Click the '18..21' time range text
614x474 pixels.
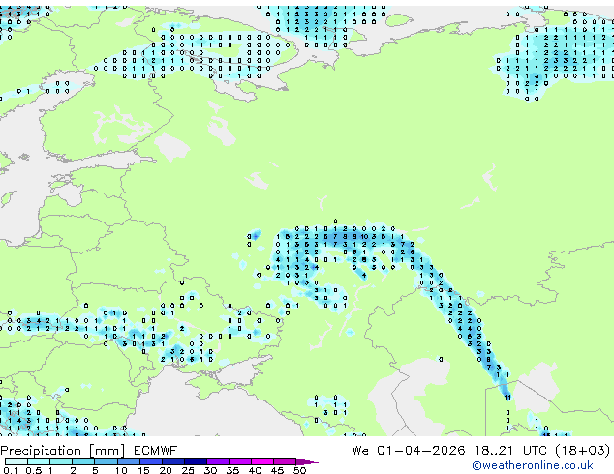pos(493,451)
